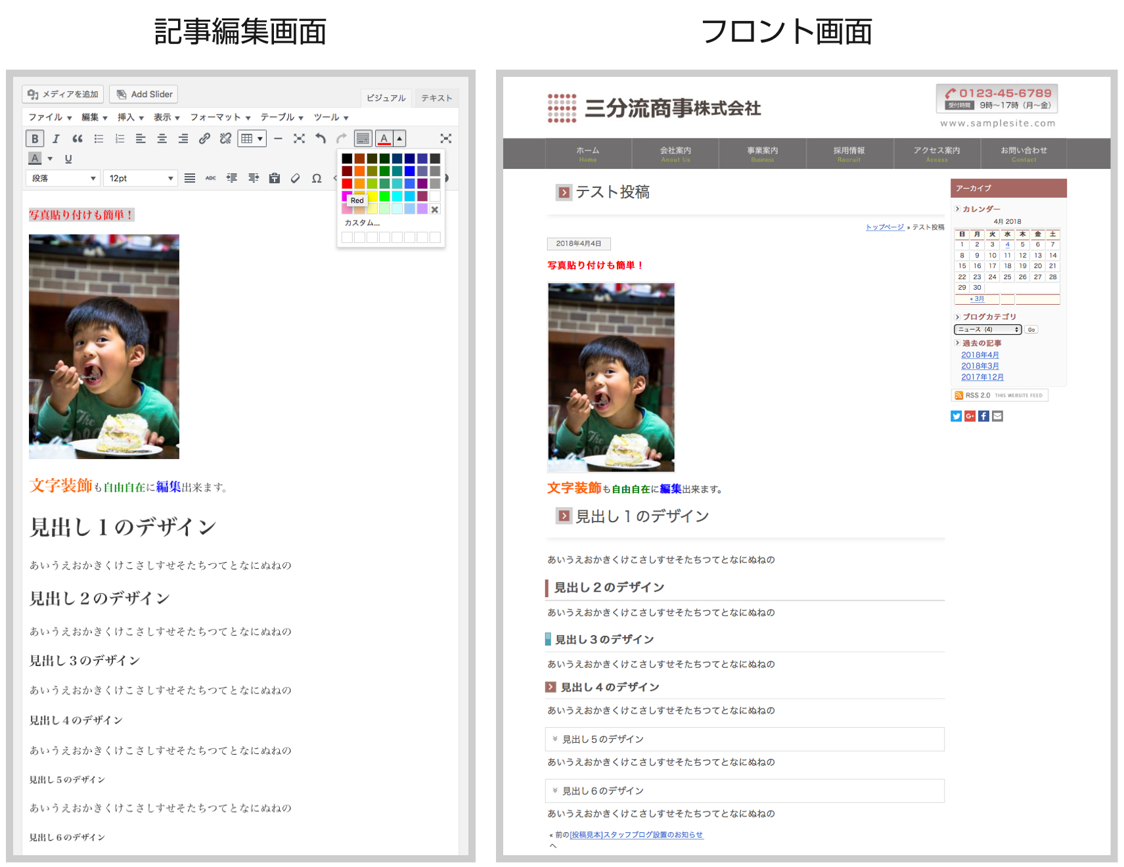Click the remove link icon
Screen dimensions: 1124x867
point(225,139)
